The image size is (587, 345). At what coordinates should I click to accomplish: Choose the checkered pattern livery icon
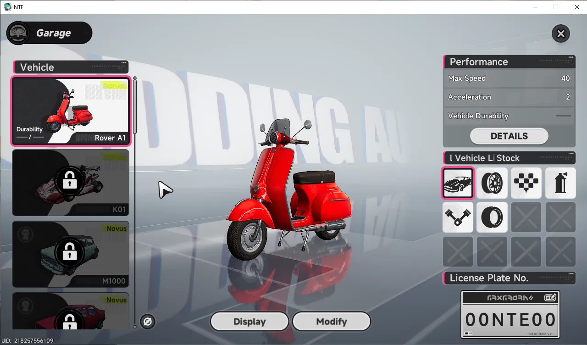[x=526, y=183]
